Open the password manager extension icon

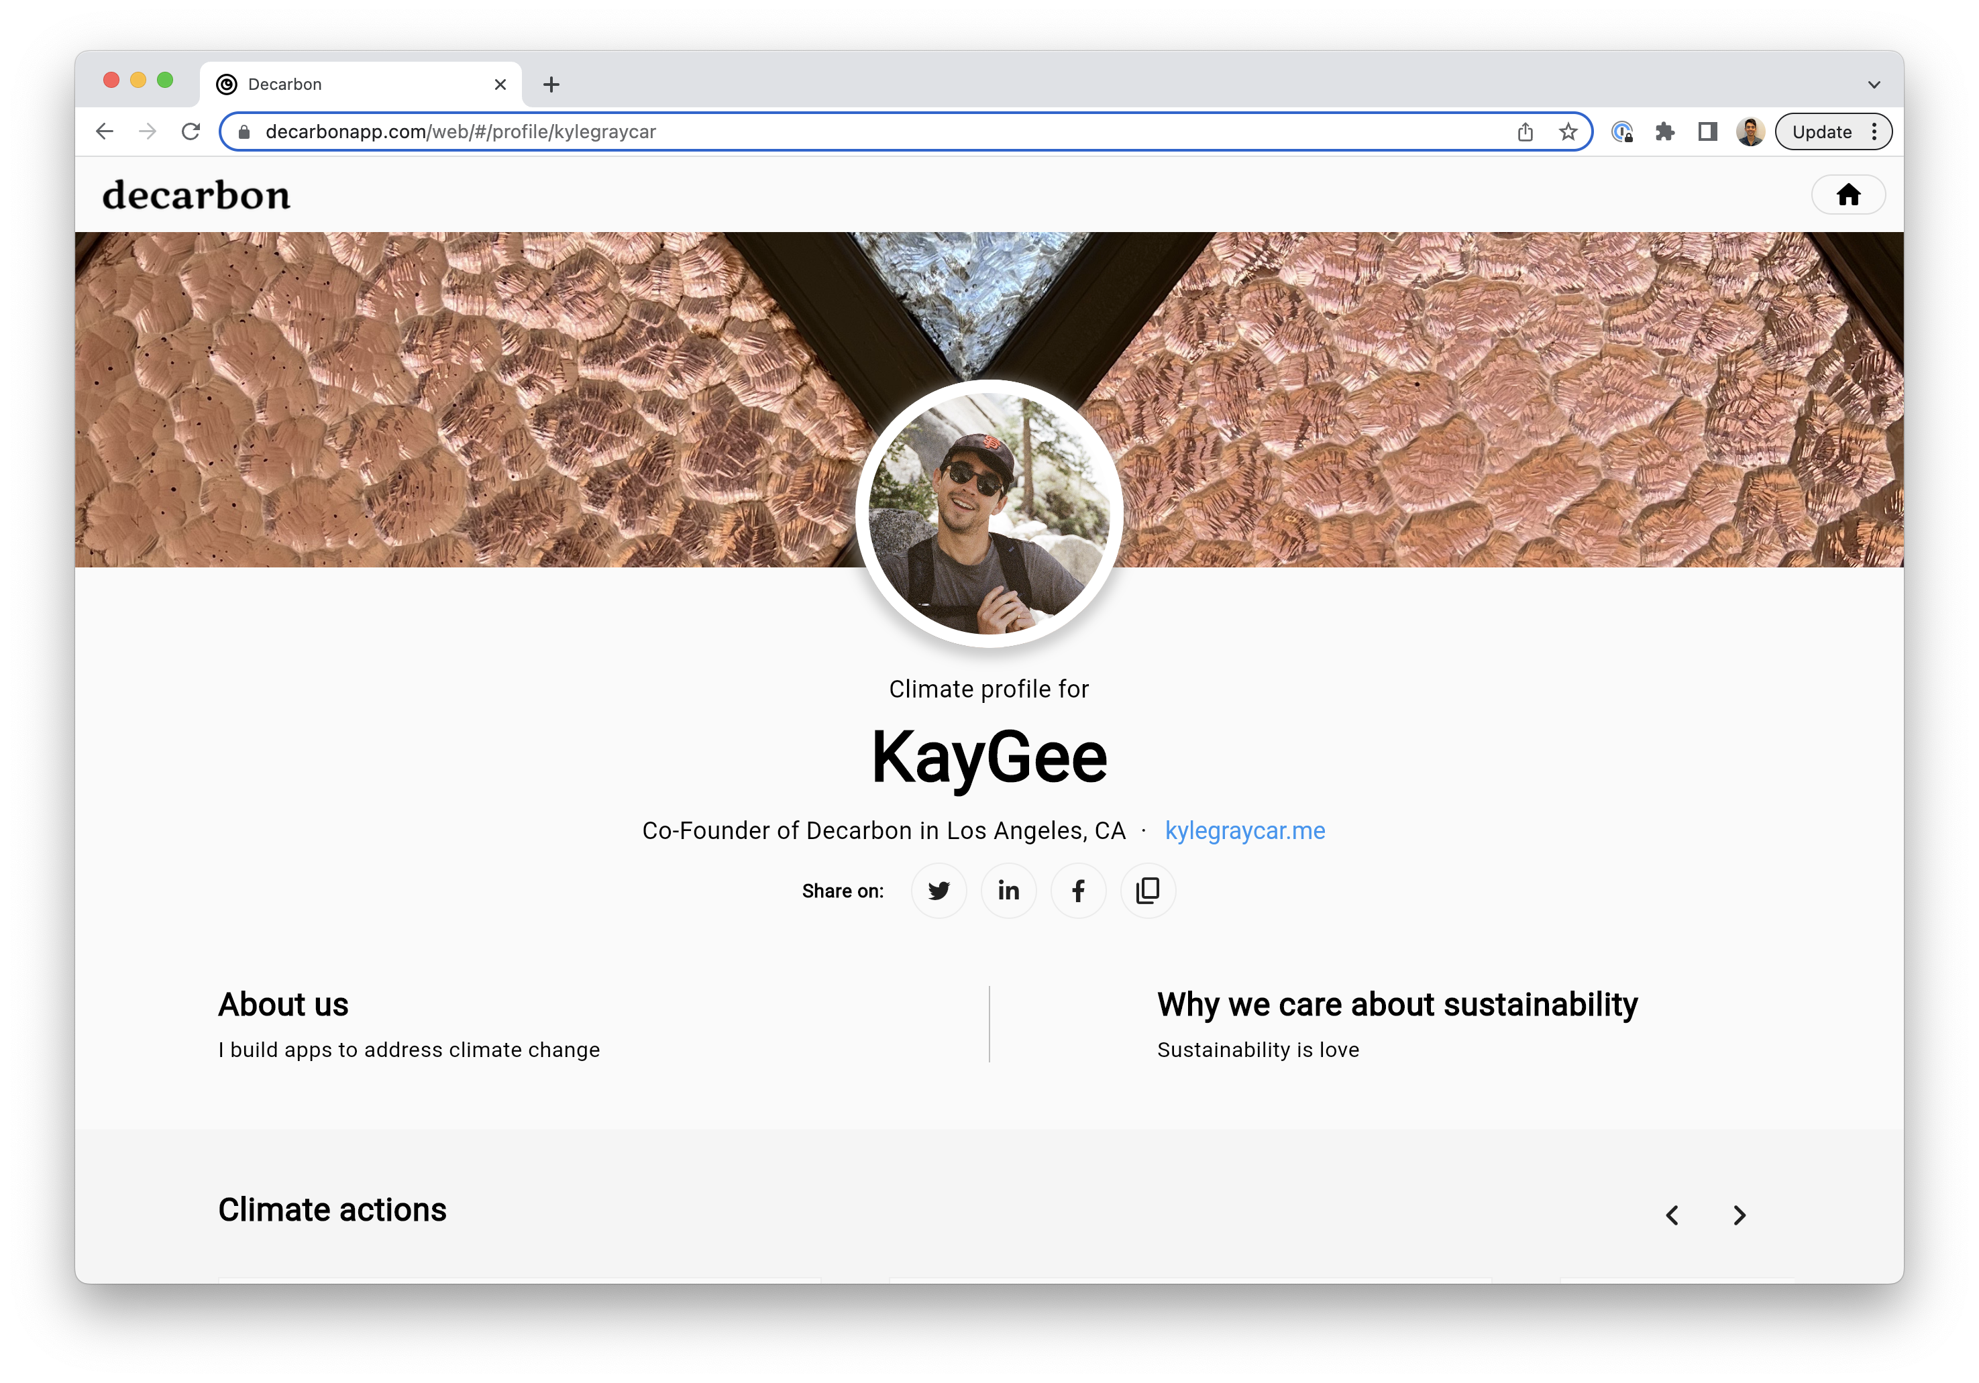[1623, 132]
